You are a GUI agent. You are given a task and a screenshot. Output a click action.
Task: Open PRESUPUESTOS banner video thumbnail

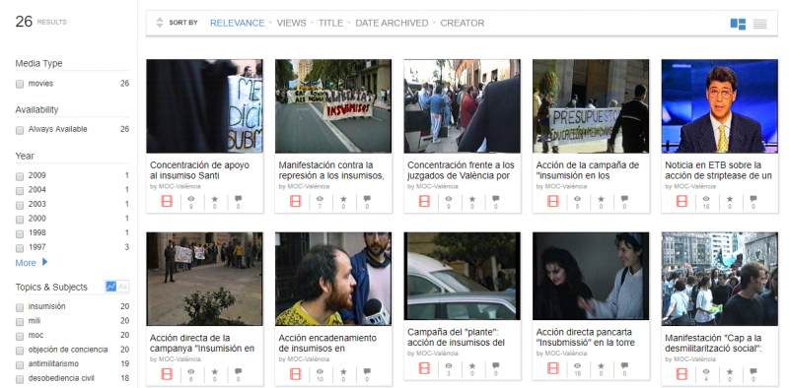click(591, 106)
